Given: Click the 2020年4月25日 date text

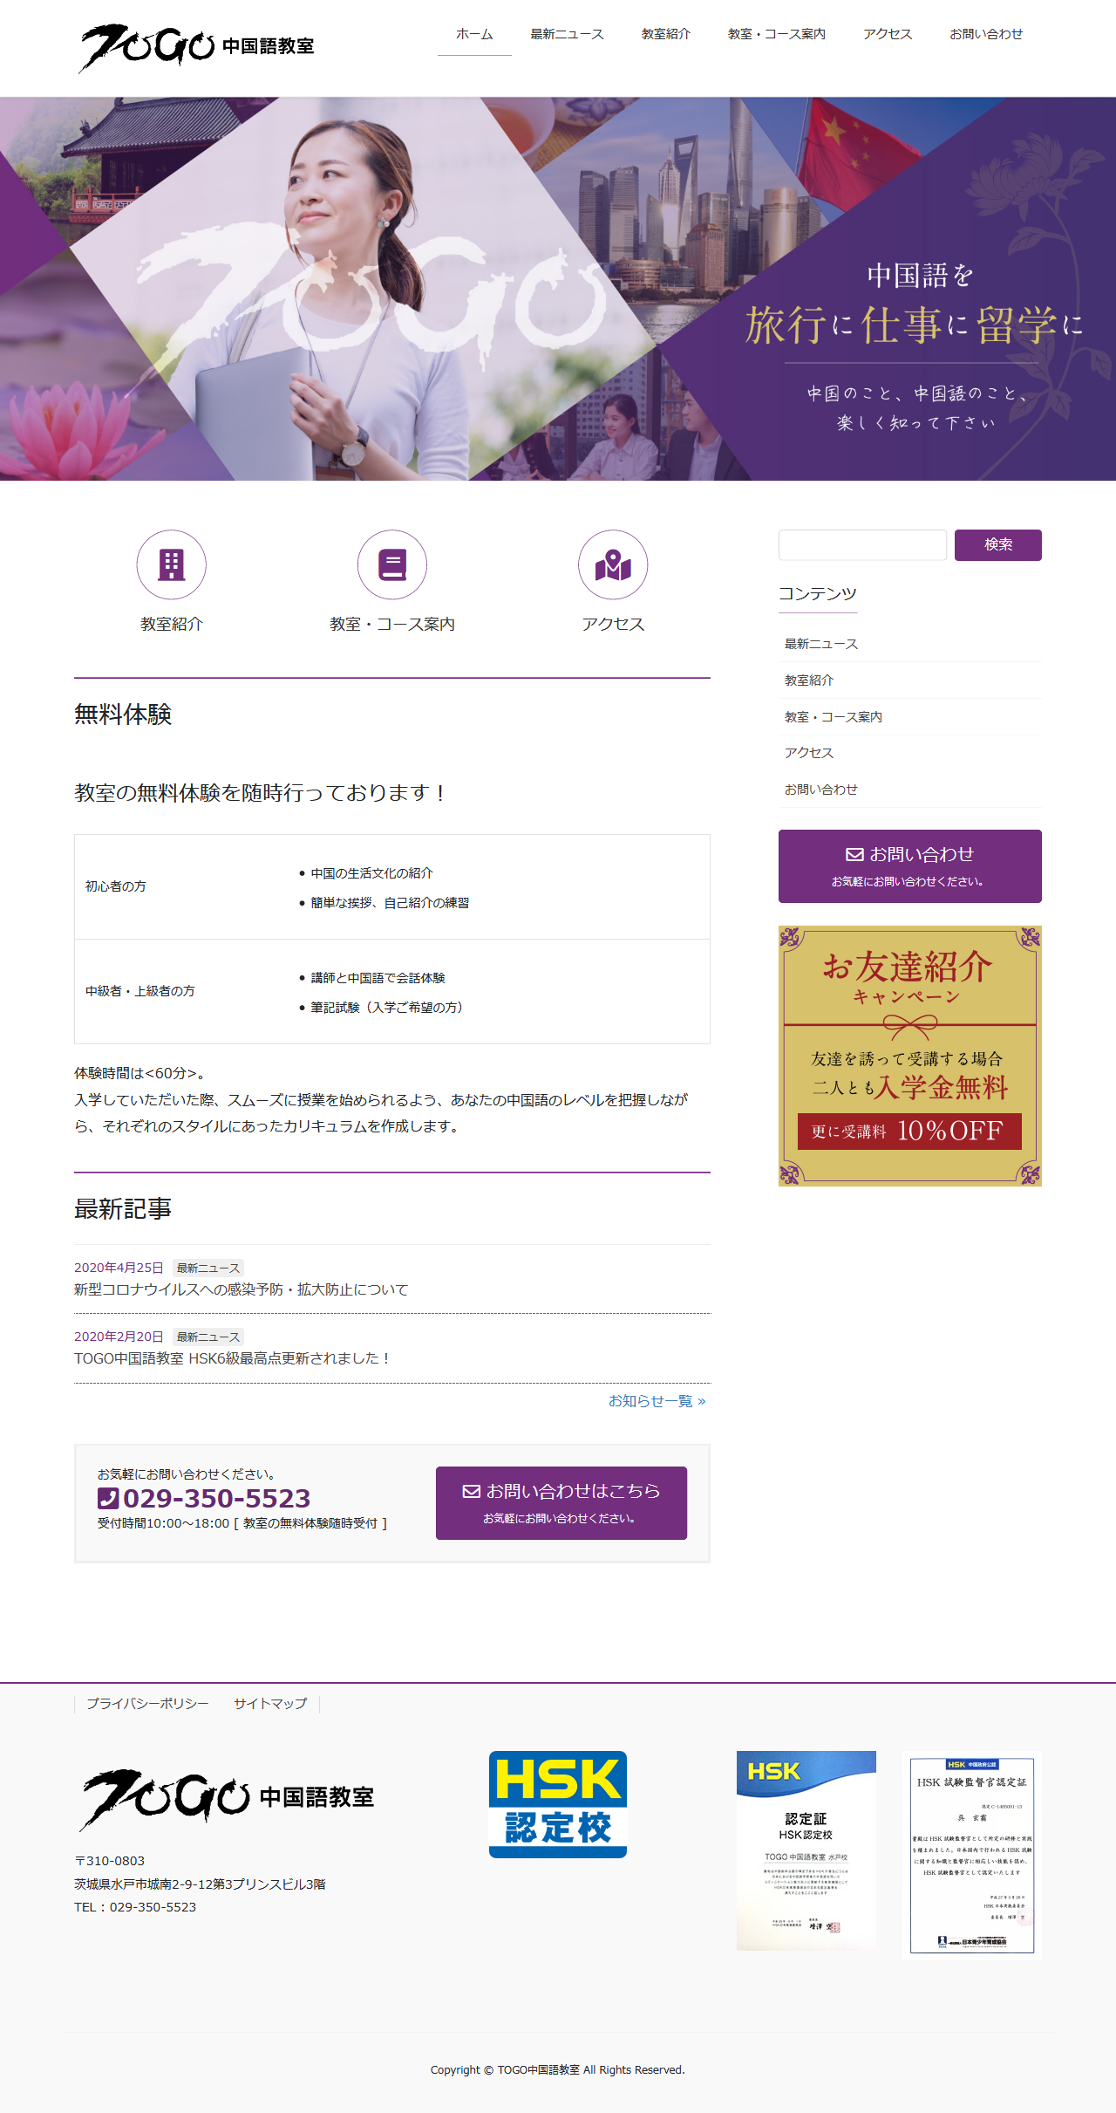Looking at the screenshot, I should (119, 1268).
